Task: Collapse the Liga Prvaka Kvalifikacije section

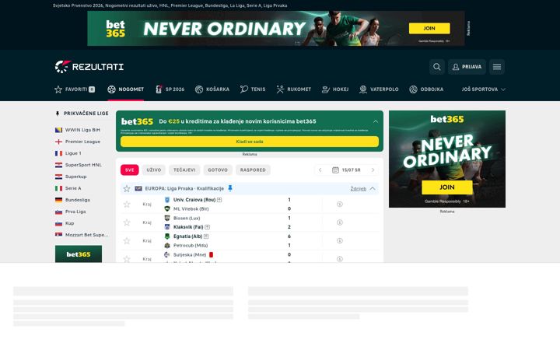Action: coord(373,188)
